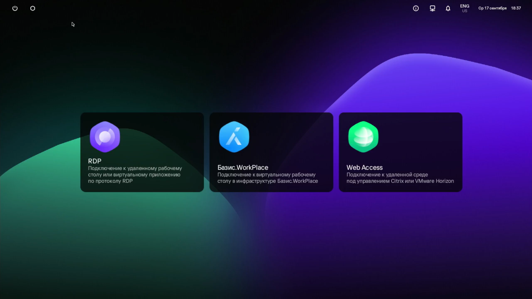This screenshot has height=299, width=532.
Task: Open the notifications bell
Action: click(x=448, y=8)
